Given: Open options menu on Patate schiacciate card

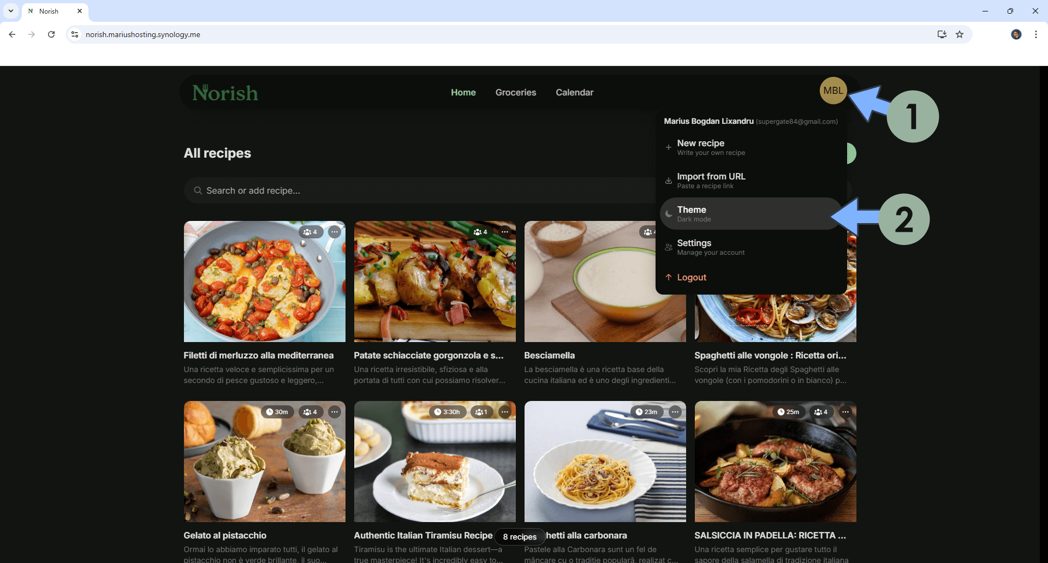Looking at the screenshot, I should [505, 232].
